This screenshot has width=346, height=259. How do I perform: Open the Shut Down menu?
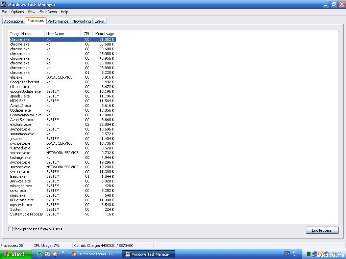48,12
